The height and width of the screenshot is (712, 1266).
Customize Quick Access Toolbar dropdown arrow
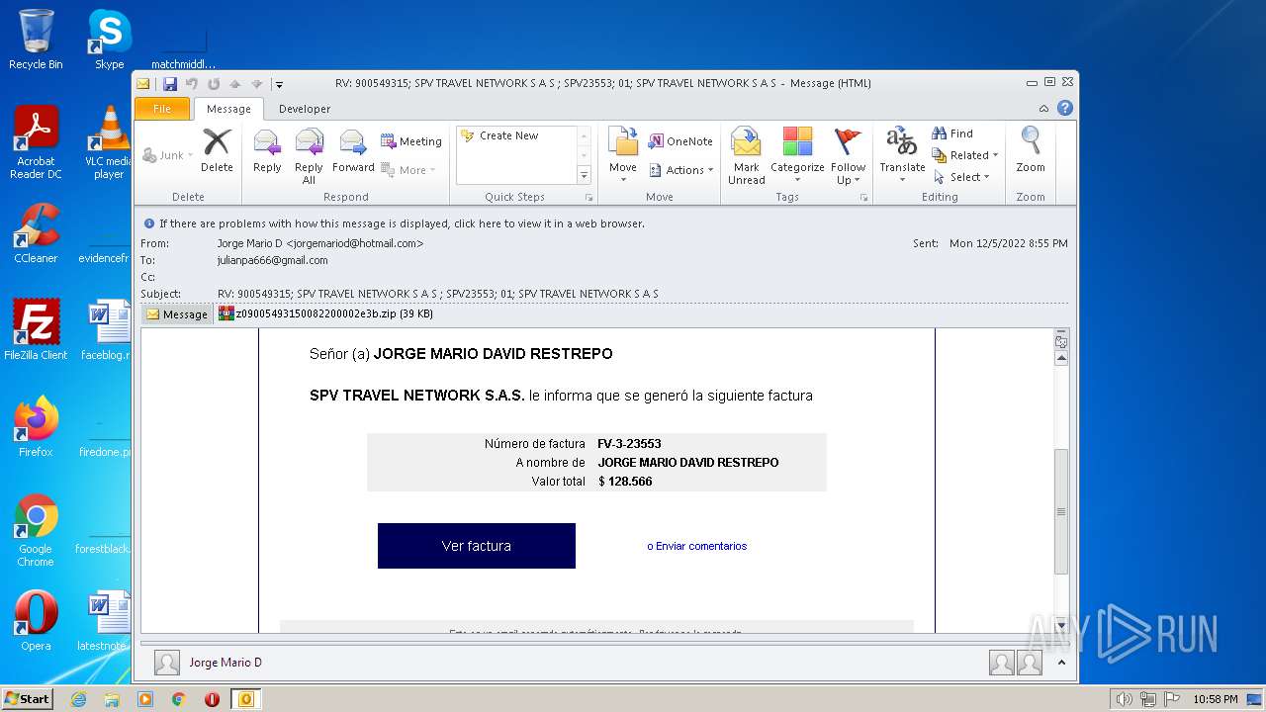280,84
